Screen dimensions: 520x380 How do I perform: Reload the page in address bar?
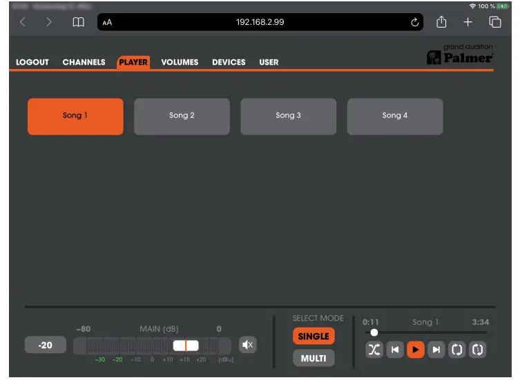[x=415, y=22]
